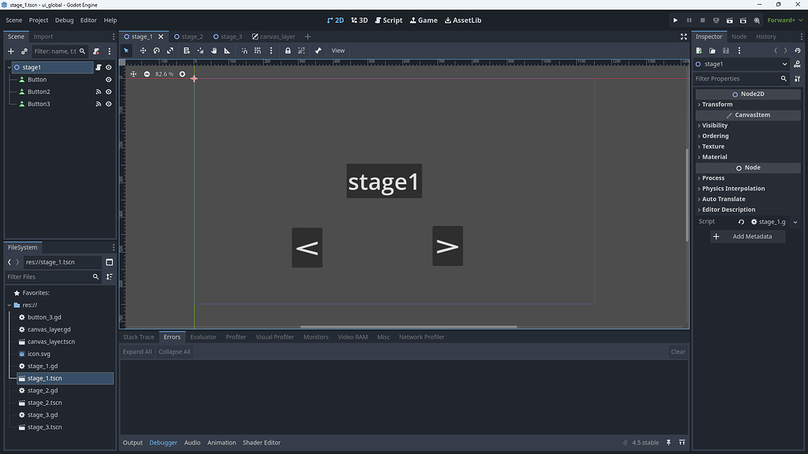Activate the pivot point tool
Viewport: 808px width, 454px height.
pos(201,51)
